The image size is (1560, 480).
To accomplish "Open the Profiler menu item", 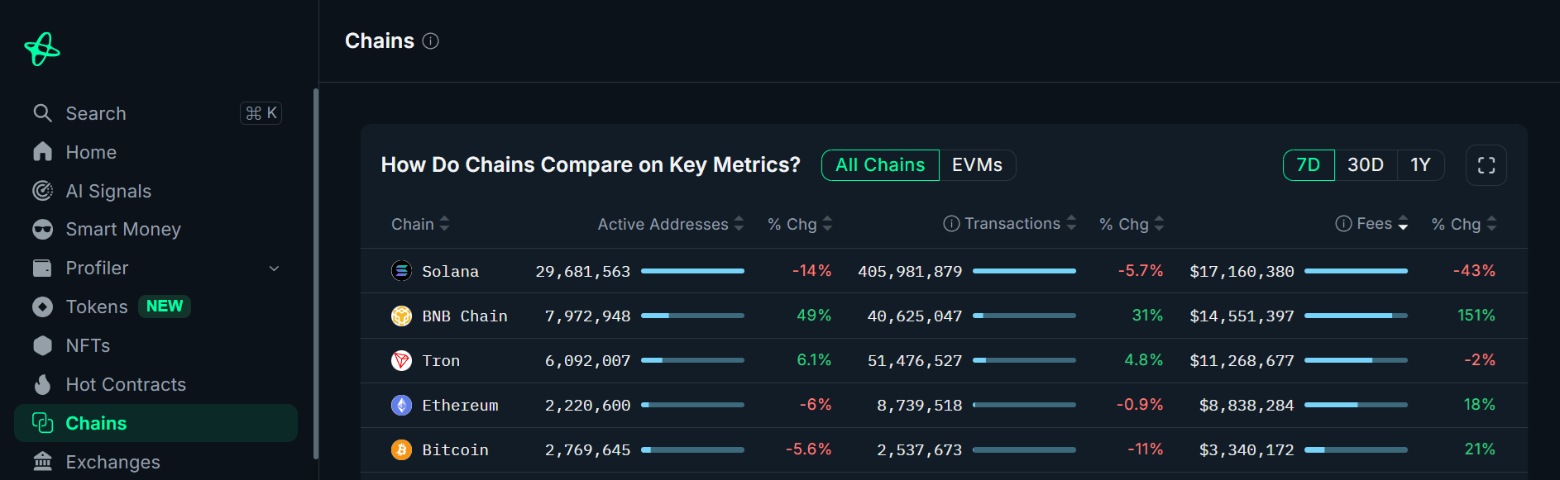I will coord(156,268).
